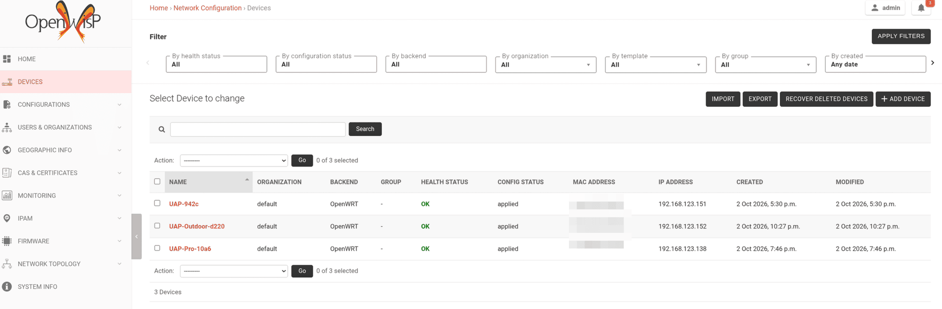The image size is (942, 309).
Task: Click the OpenWISP logo
Action: coord(63,22)
